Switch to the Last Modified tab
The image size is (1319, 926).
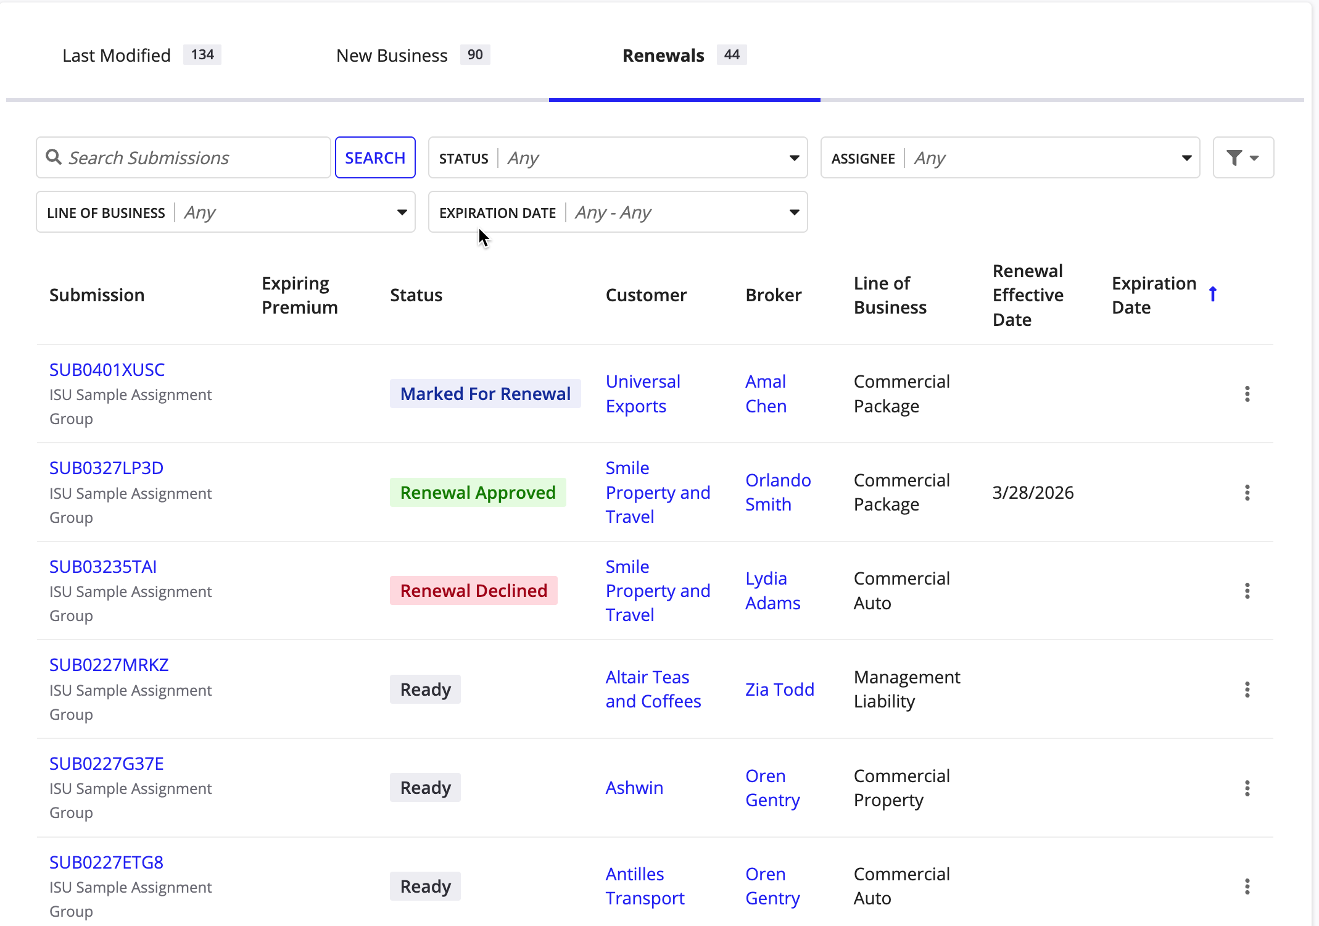[x=141, y=56]
